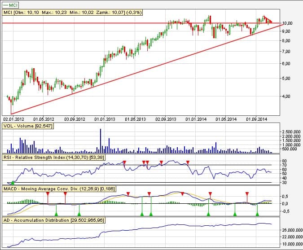The image size is (303, 250).
Task: Select the first red sell marker on RSI
Action: 125,162
